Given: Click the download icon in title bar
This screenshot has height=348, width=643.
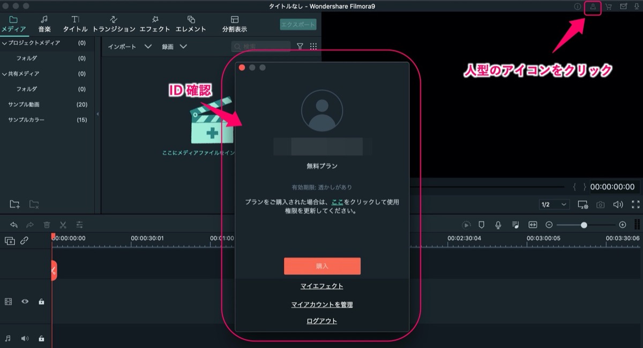Looking at the screenshot, I should tap(637, 7).
